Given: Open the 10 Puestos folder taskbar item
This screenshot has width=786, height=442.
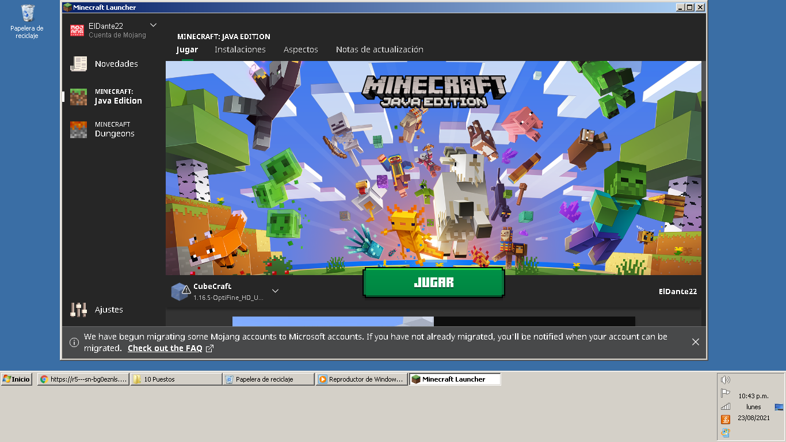Looking at the screenshot, I should pyautogui.click(x=176, y=379).
